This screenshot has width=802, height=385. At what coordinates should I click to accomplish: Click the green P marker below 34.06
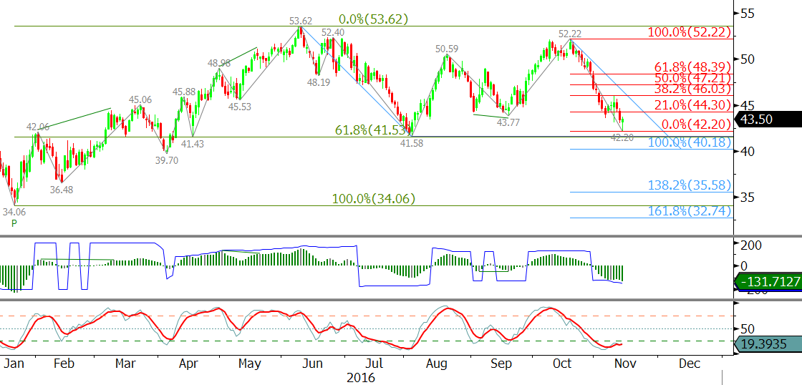click(14, 223)
